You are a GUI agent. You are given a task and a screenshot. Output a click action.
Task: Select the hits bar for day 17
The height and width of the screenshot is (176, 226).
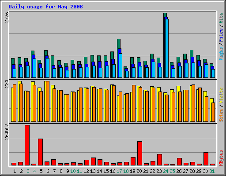click(x=119, y=58)
